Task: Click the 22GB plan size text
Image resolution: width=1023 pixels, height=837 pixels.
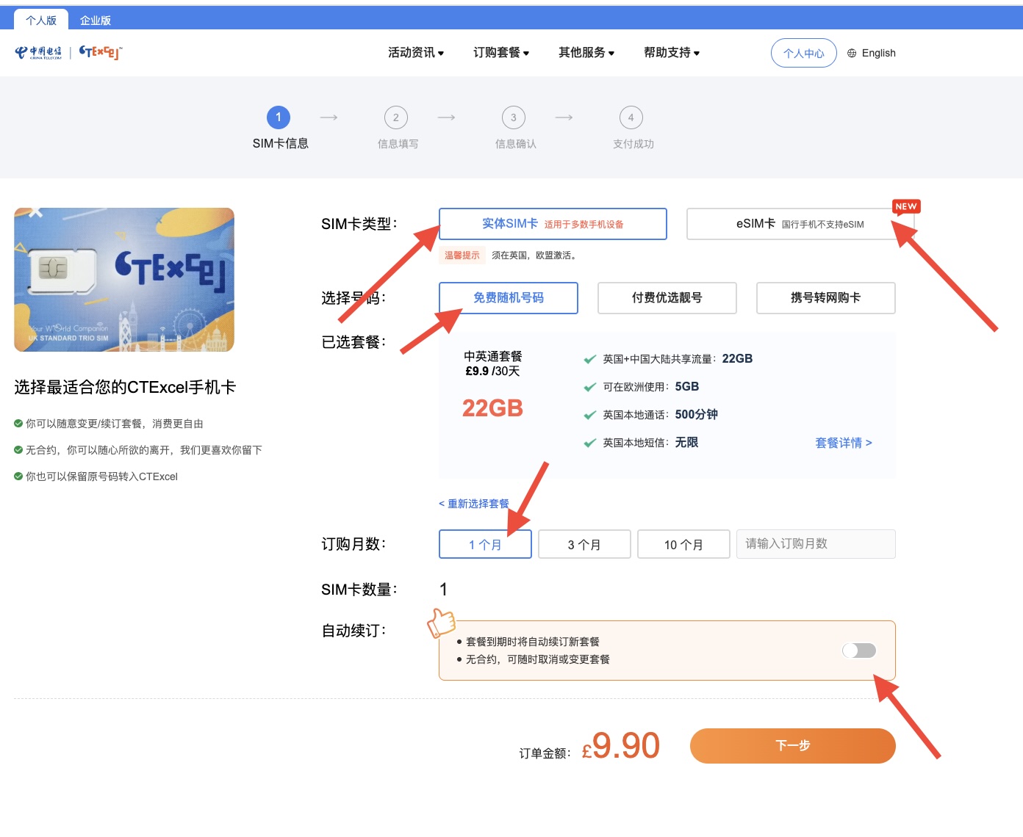Action: tap(492, 408)
